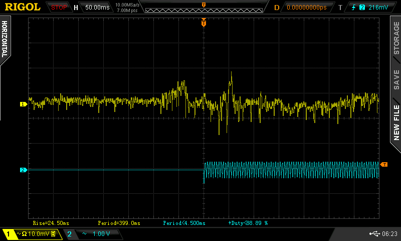Click the 10.00MSa/s sample rate readout
This screenshot has height=241, width=401.
pos(127,5)
